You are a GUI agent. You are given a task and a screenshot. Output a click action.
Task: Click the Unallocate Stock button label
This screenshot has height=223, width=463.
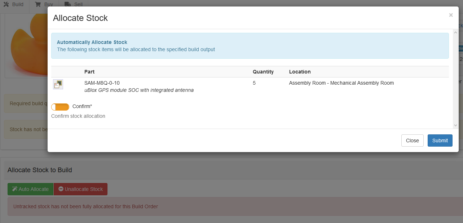pos(84,189)
